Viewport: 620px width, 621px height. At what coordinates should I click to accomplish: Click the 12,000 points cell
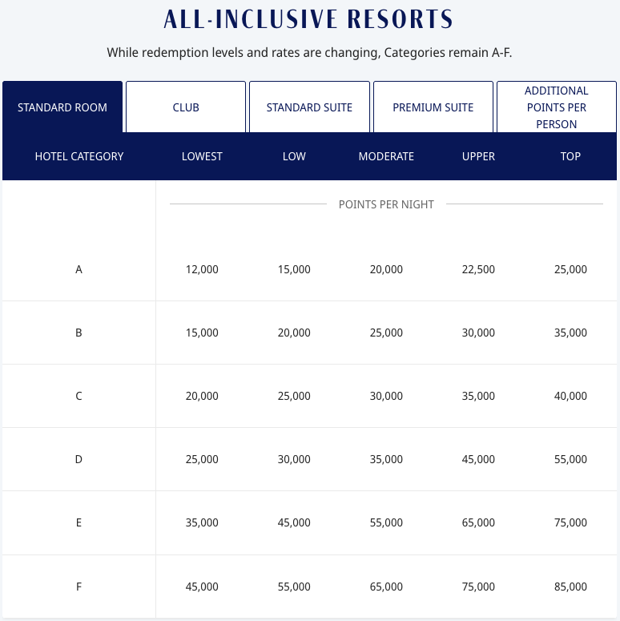202,269
